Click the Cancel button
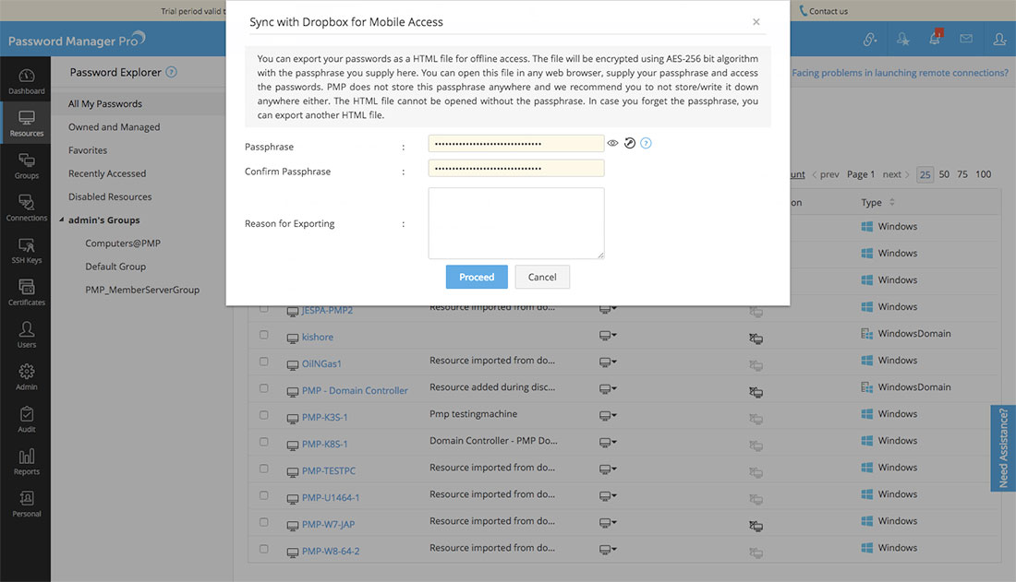The image size is (1016, 582). pos(542,277)
